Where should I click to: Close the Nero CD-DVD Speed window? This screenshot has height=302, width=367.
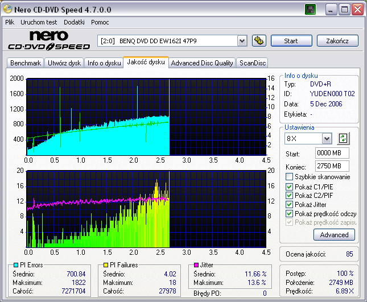pyautogui.click(x=358, y=10)
